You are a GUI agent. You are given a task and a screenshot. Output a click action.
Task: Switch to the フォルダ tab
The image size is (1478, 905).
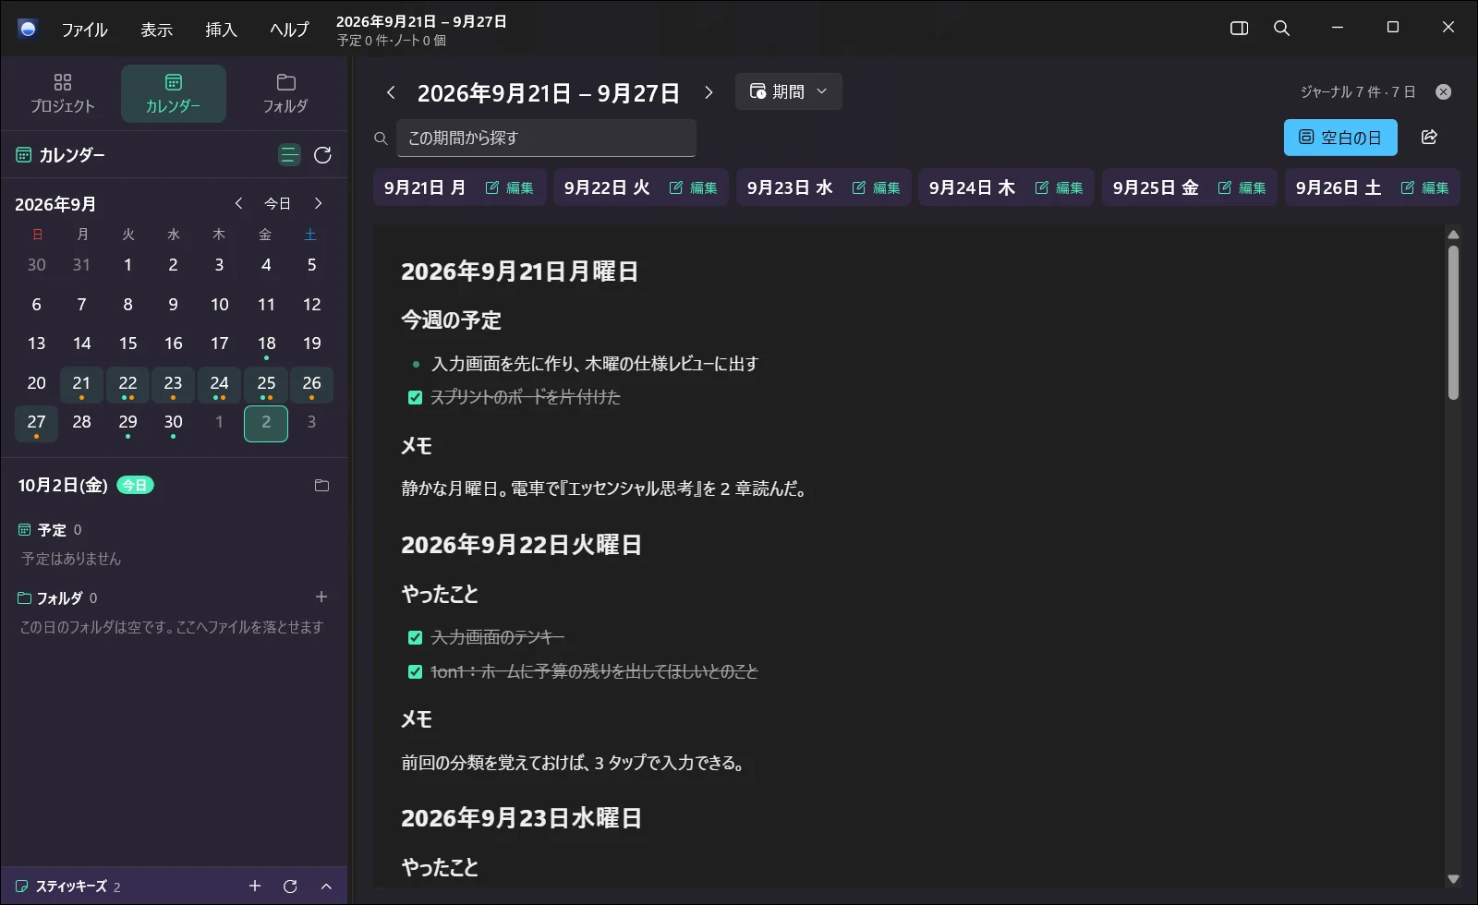pyautogui.click(x=285, y=93)
